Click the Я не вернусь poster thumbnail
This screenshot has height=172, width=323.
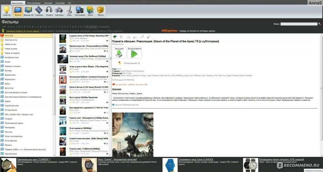(63, 131)
